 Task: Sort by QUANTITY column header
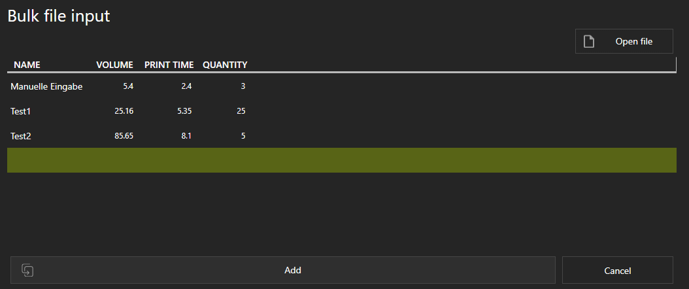tap(225, 65)
